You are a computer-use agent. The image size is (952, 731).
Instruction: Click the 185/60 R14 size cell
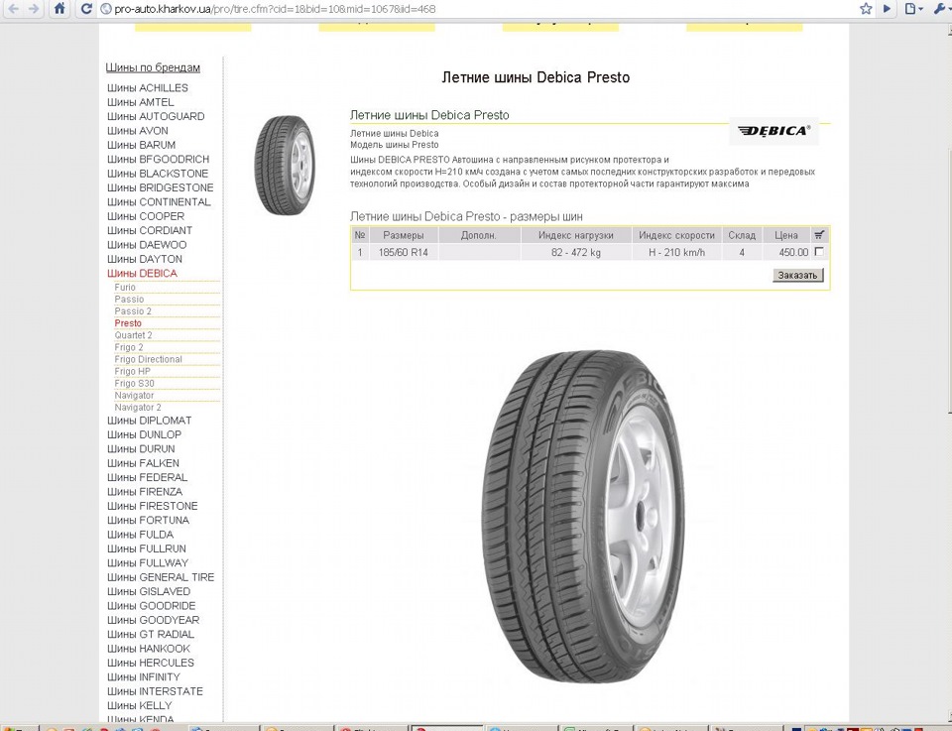tap(404, 252)
